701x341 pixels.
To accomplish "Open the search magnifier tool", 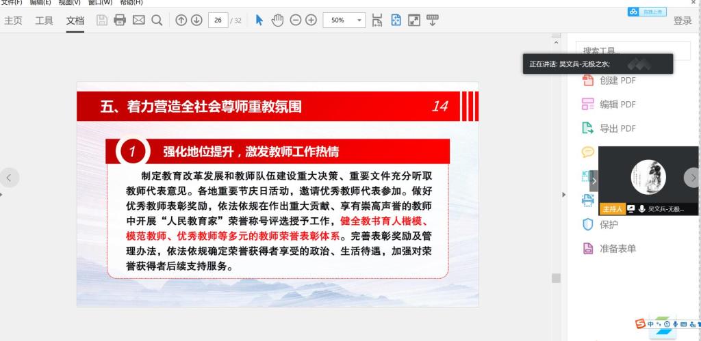I will point(157,21).
